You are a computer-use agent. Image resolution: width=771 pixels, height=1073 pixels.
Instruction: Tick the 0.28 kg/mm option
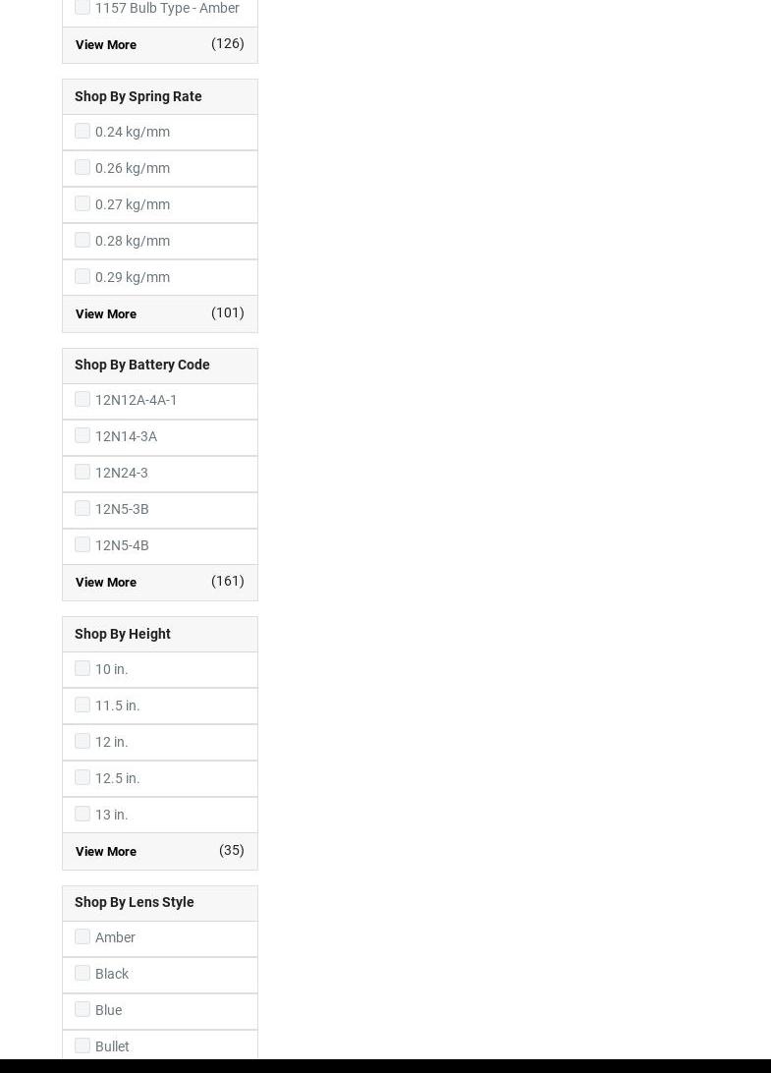(x=83, y=240)
